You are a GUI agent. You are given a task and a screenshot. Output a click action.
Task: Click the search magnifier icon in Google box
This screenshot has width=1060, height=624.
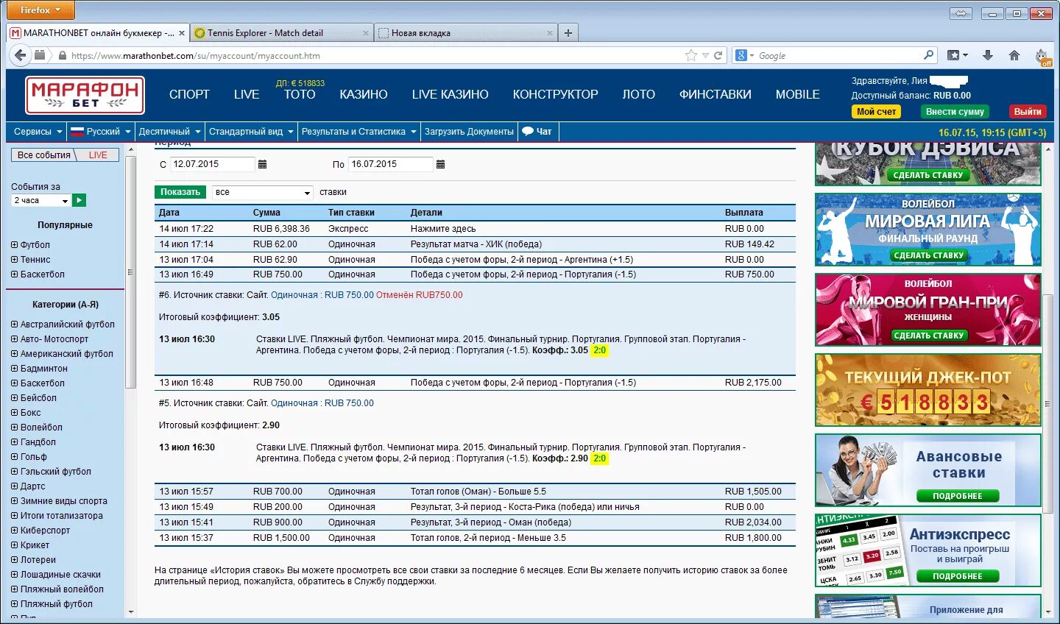tap(929, 55)
